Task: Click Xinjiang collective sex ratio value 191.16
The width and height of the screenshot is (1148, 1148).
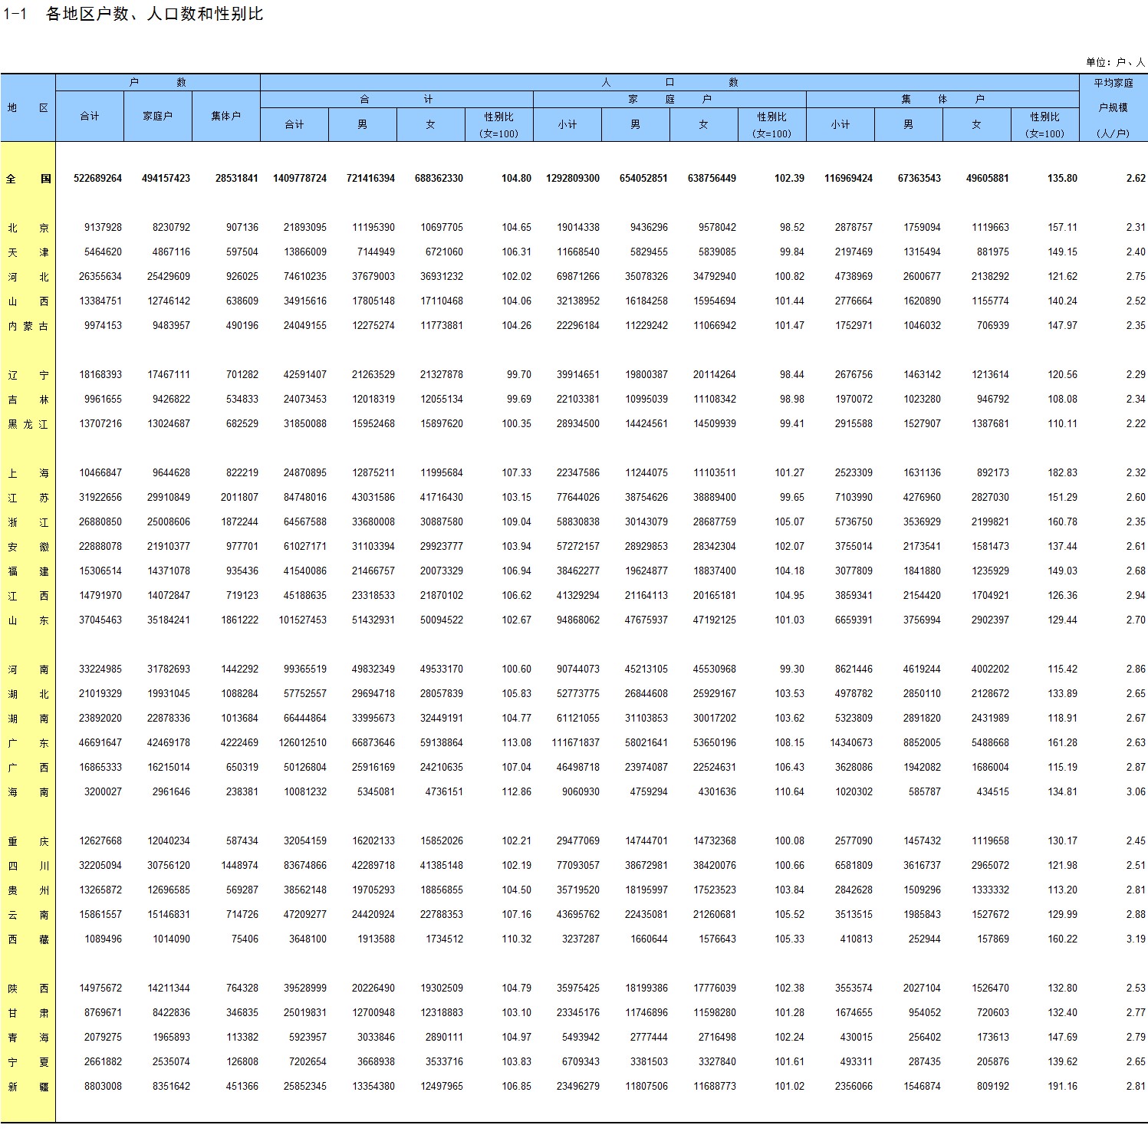Action: click(x=1062, y=1087)
